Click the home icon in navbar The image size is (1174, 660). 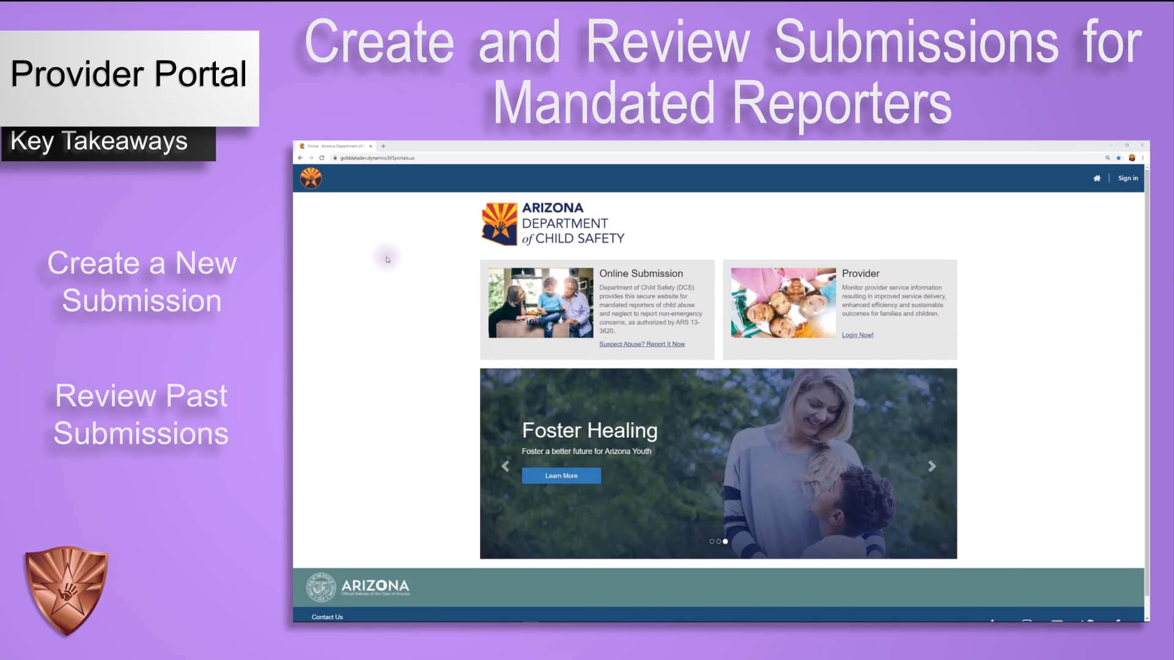(1097, 178)
